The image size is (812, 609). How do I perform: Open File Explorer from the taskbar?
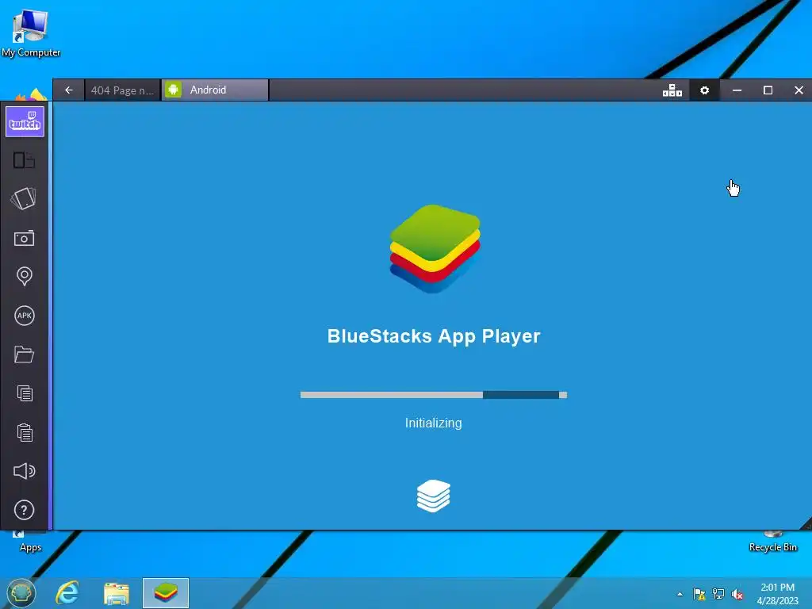click(116, 593)
